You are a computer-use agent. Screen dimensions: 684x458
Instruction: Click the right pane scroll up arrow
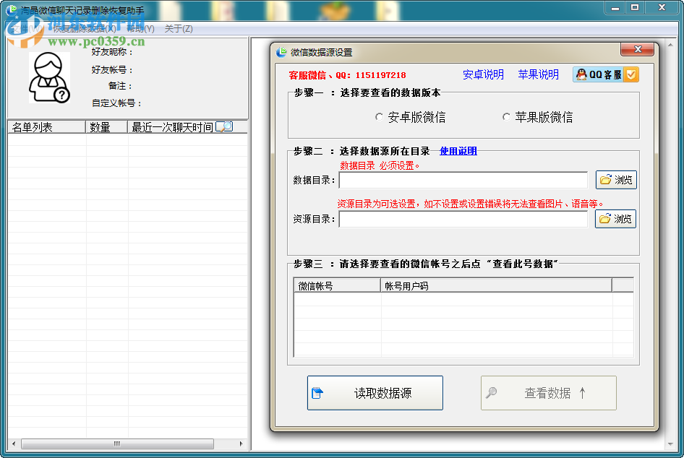point(670,45)
